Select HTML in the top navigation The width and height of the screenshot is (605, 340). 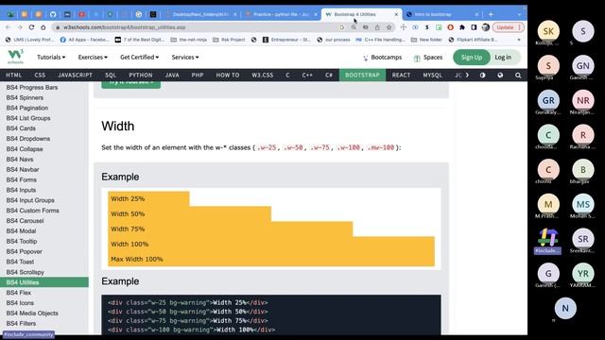point(14,76)
